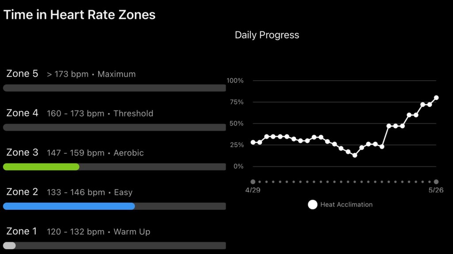This screenshot has width=453, height=254.
Task: Click the Zone 5 Maximum progress bar
Action: tap(114, 88)
